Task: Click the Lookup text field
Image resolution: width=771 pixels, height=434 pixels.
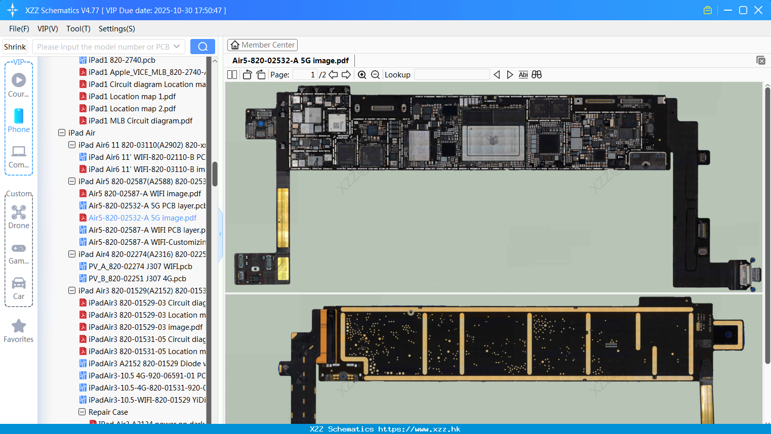Action: (452, 74)
